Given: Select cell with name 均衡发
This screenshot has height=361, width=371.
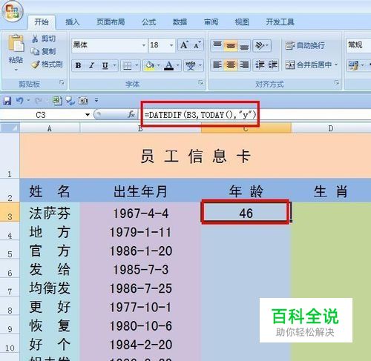Looking at the screenshot, I should [x=50, y=288].
